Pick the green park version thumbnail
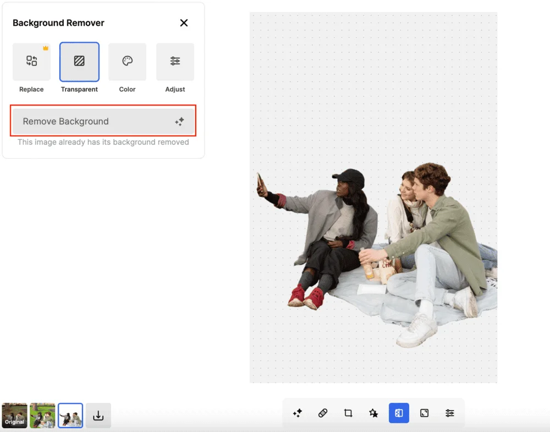 pos(42,416)
